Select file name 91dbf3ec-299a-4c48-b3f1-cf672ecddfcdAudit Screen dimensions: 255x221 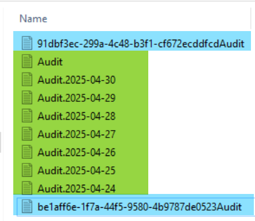(x=141, y=44)
